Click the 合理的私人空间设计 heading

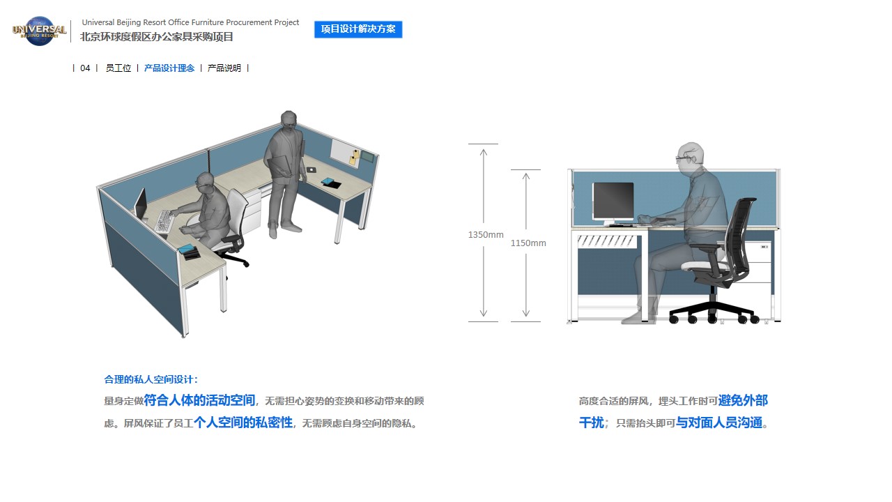pos(151,379)
